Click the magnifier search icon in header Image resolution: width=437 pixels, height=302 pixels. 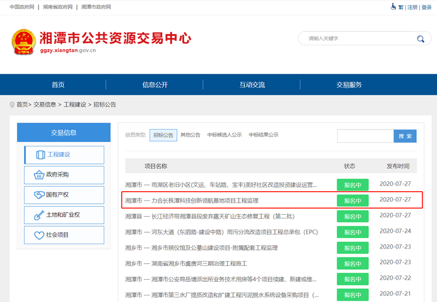[x=420, y=39]
